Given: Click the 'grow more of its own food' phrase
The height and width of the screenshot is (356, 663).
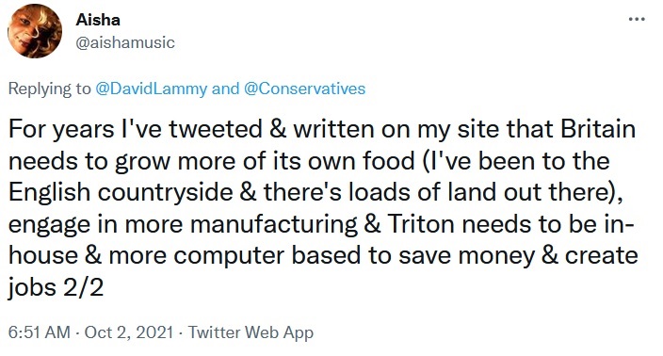Looking at the screenshot, I should (265, 162).
